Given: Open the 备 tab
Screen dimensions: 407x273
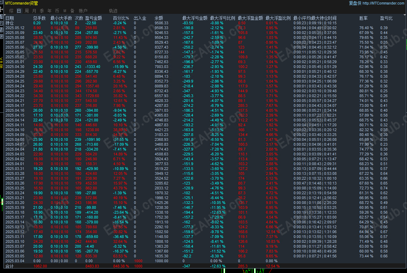Looking at the screenshot, I should click(73, 11).
